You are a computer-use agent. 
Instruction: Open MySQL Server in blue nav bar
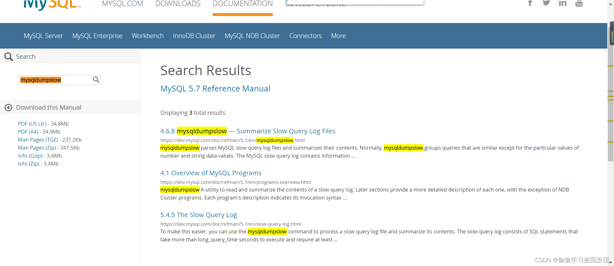pos(43,36)
